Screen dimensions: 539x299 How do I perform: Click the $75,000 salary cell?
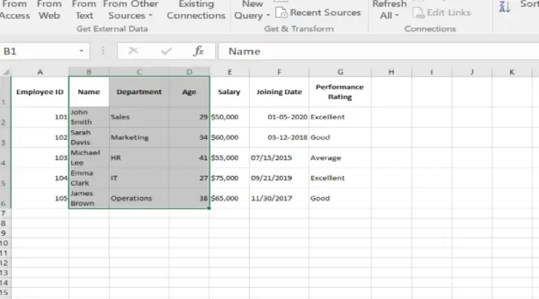[x=230, y=178]
